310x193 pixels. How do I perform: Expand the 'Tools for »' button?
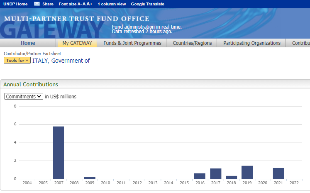[17, 60]
